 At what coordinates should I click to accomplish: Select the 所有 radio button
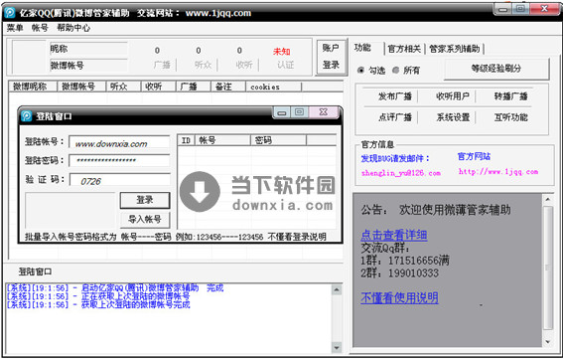(x=406, y=71)
